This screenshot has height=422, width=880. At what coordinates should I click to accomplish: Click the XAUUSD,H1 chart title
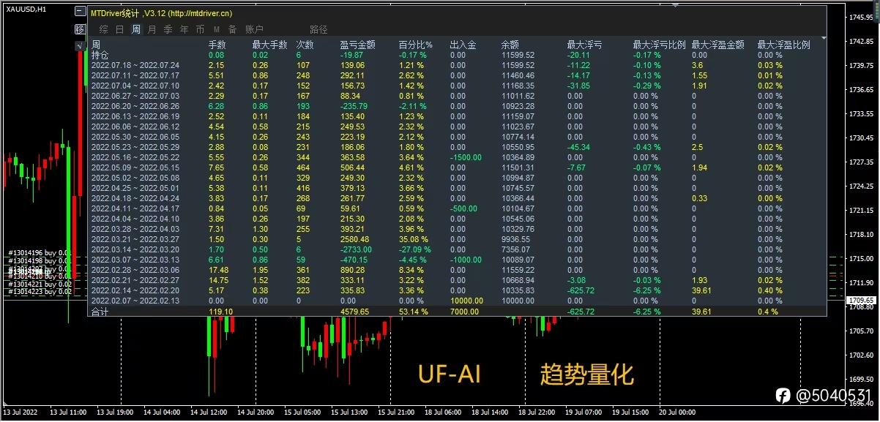(26, 8)
